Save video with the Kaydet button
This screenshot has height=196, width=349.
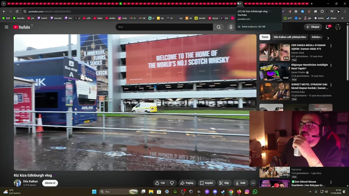pos(206,183)
